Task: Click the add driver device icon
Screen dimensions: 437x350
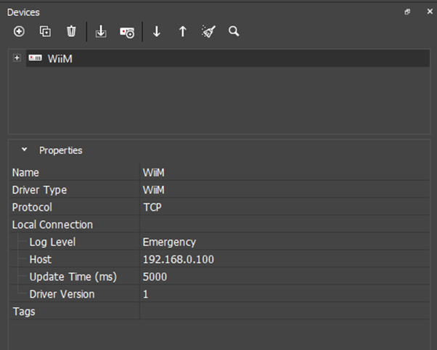Action: (x=127, y=33)
